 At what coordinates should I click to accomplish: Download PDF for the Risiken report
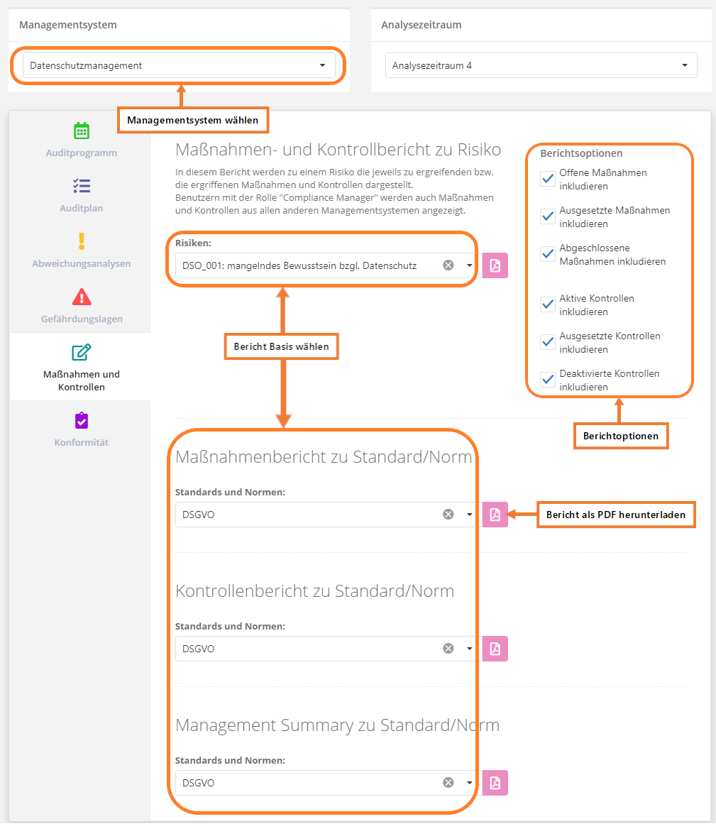pos(495,265)
